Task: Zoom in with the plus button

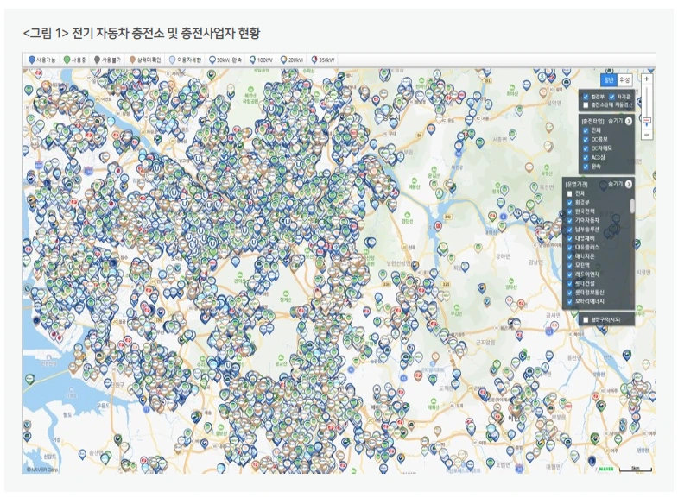Action: click(646, 79)
